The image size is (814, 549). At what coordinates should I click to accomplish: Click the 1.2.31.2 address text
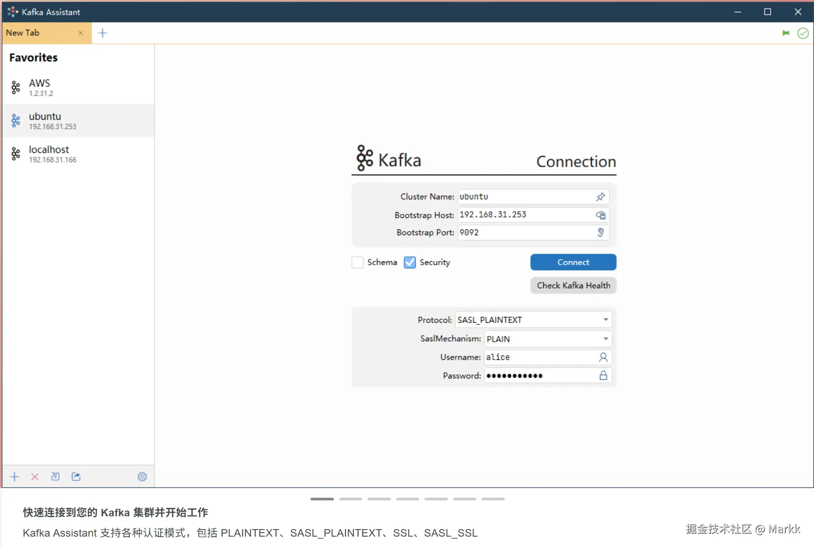click(41, 94)
